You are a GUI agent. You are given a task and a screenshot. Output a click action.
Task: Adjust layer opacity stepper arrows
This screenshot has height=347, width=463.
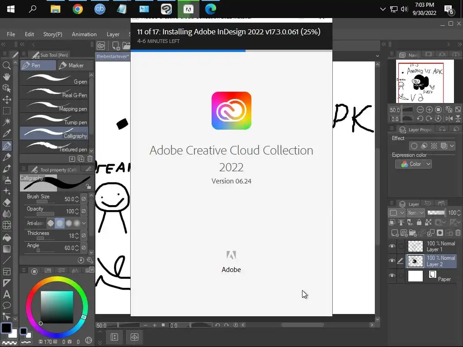458,213
